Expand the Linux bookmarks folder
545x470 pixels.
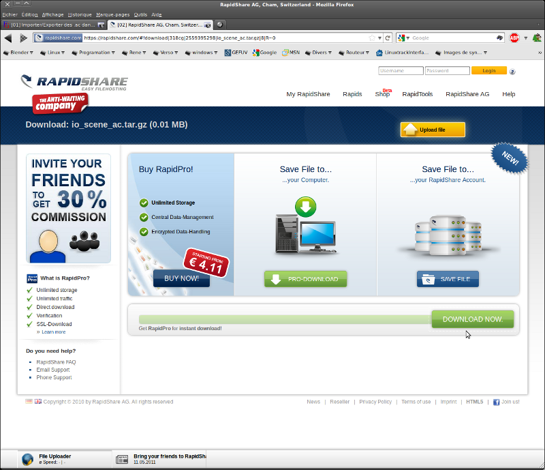52,53
